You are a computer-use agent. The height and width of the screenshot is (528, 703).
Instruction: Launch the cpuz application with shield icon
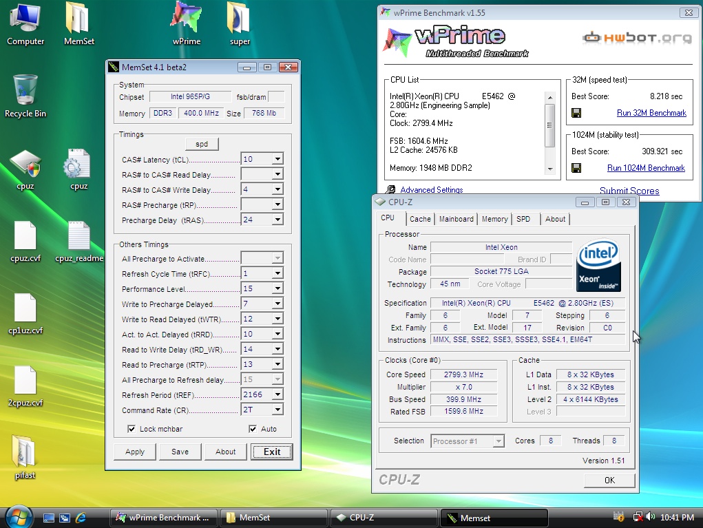[x=25, y=169]
